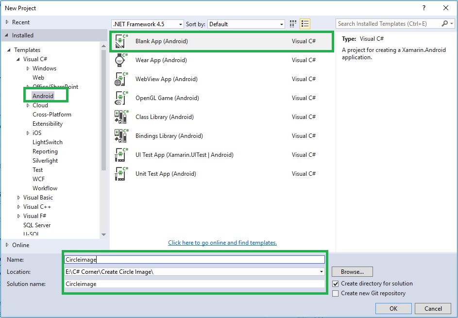Viewport: 458px width, 318px height.
Task: Select the OpenGL Game (Android) template row
Action: tap(221, 98)
